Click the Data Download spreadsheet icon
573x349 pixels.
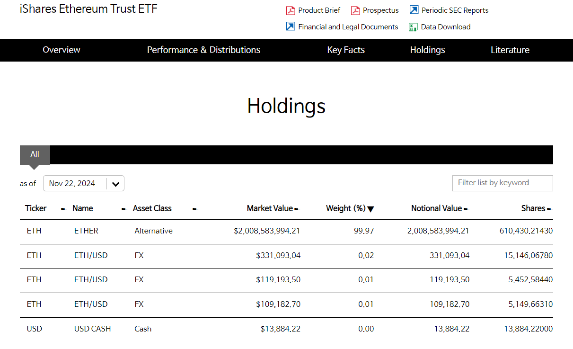(413, 27)
